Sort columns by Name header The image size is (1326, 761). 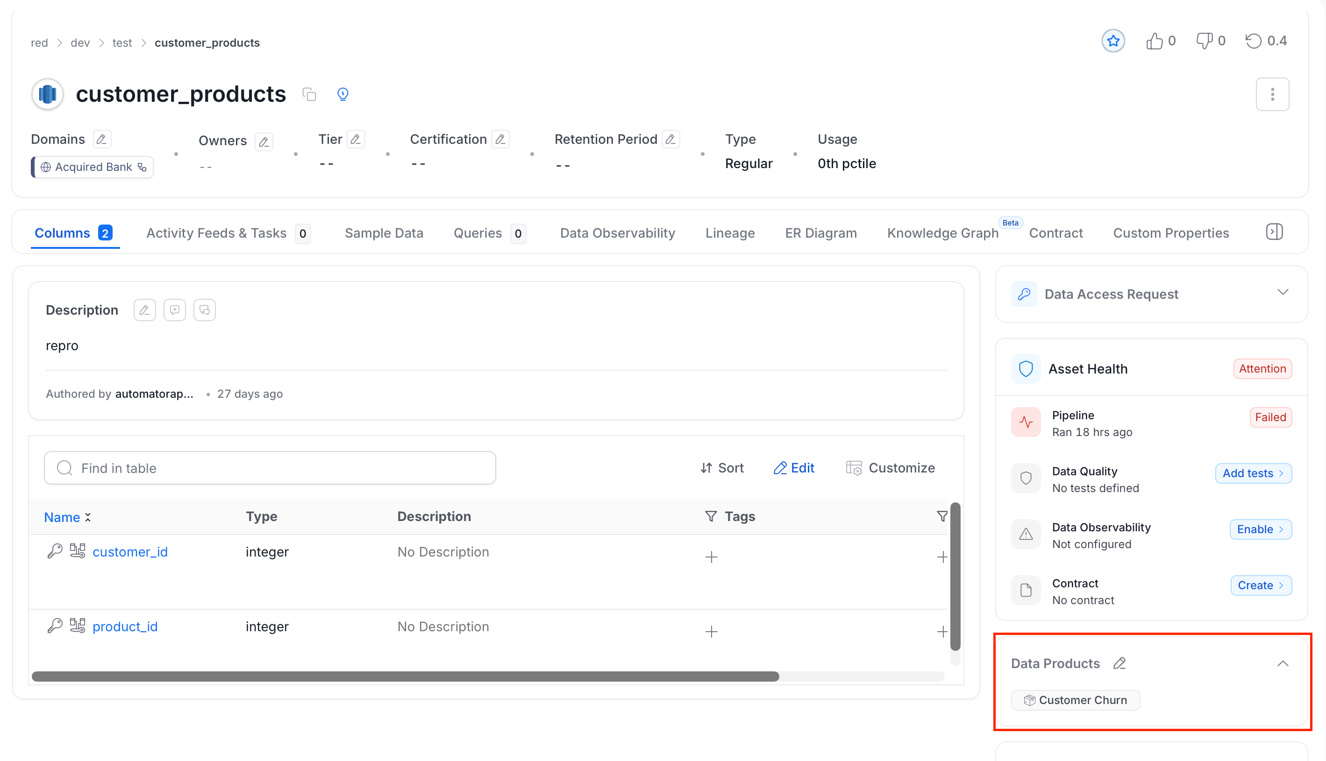click(67, 517)
